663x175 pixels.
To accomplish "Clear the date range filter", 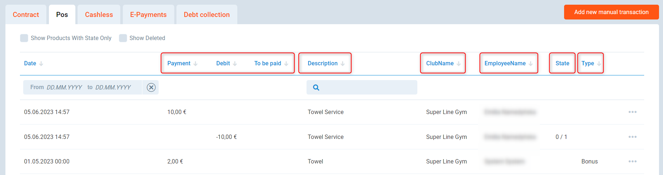I will pyautogui.click(x=151, y=87).
